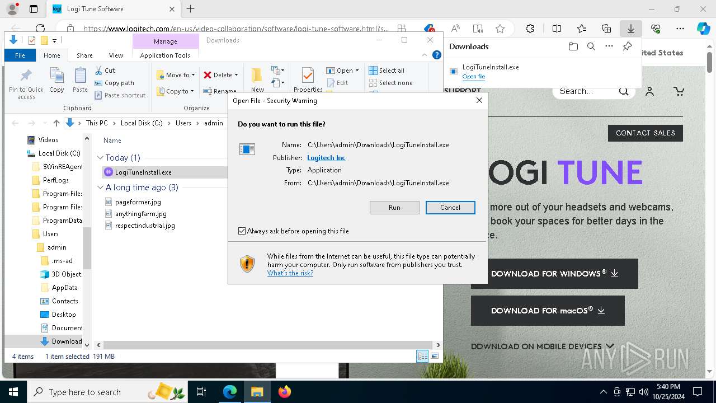Click the Edge Downloads toolbar button
Viewport: 716px width, 403px height.
pos(630,29)
